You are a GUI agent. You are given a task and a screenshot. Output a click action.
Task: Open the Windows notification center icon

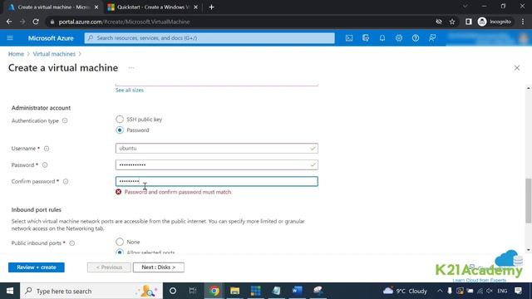click(x=518, y=291)
